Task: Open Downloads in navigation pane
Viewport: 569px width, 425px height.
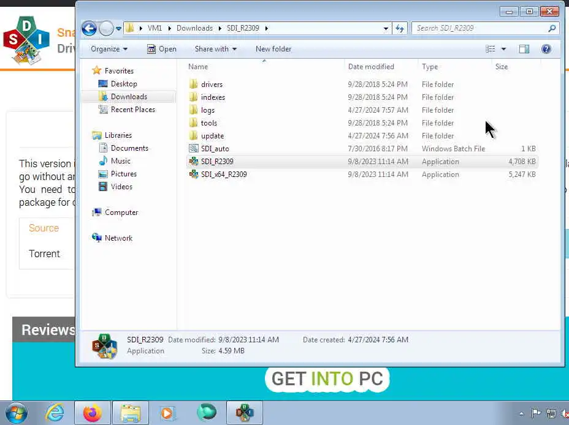Action: (x=129, y=97)
